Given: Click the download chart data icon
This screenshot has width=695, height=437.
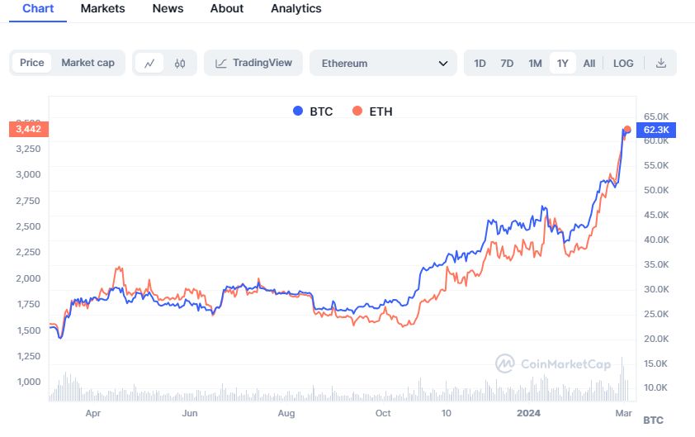Looking at the screenshot, I should [x=661, y=63].
